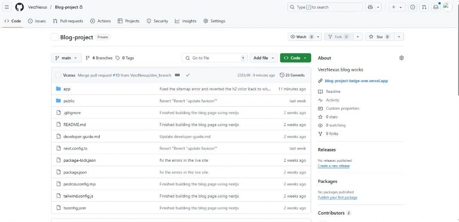Click the commit status checkmark icon

(188, 75)
